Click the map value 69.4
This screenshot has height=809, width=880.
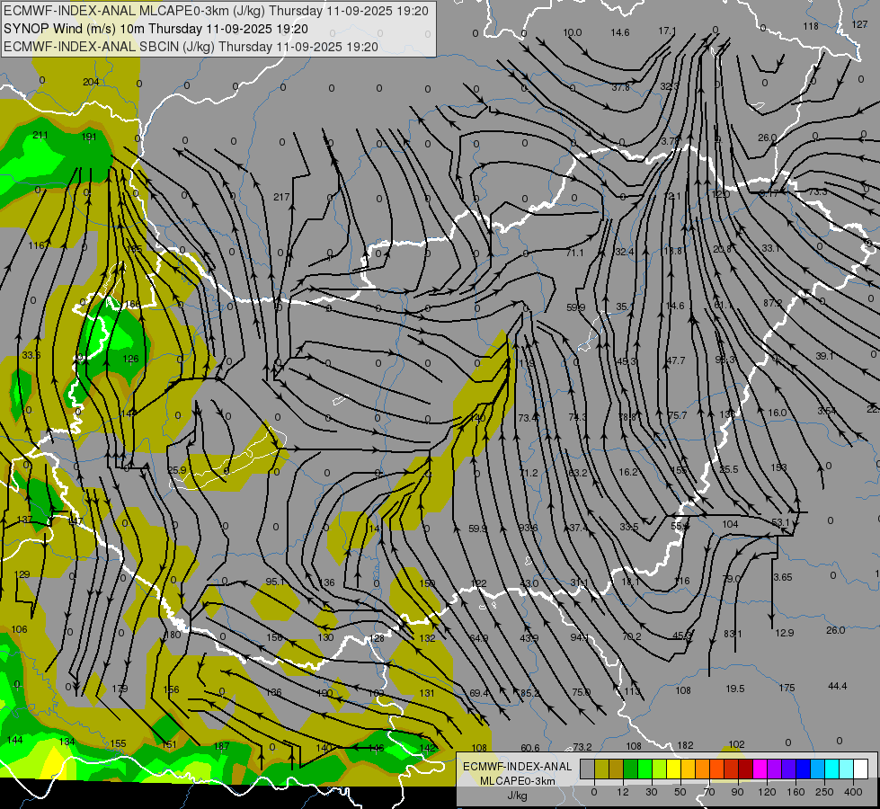pyautogui.click(x=479, y=693)
